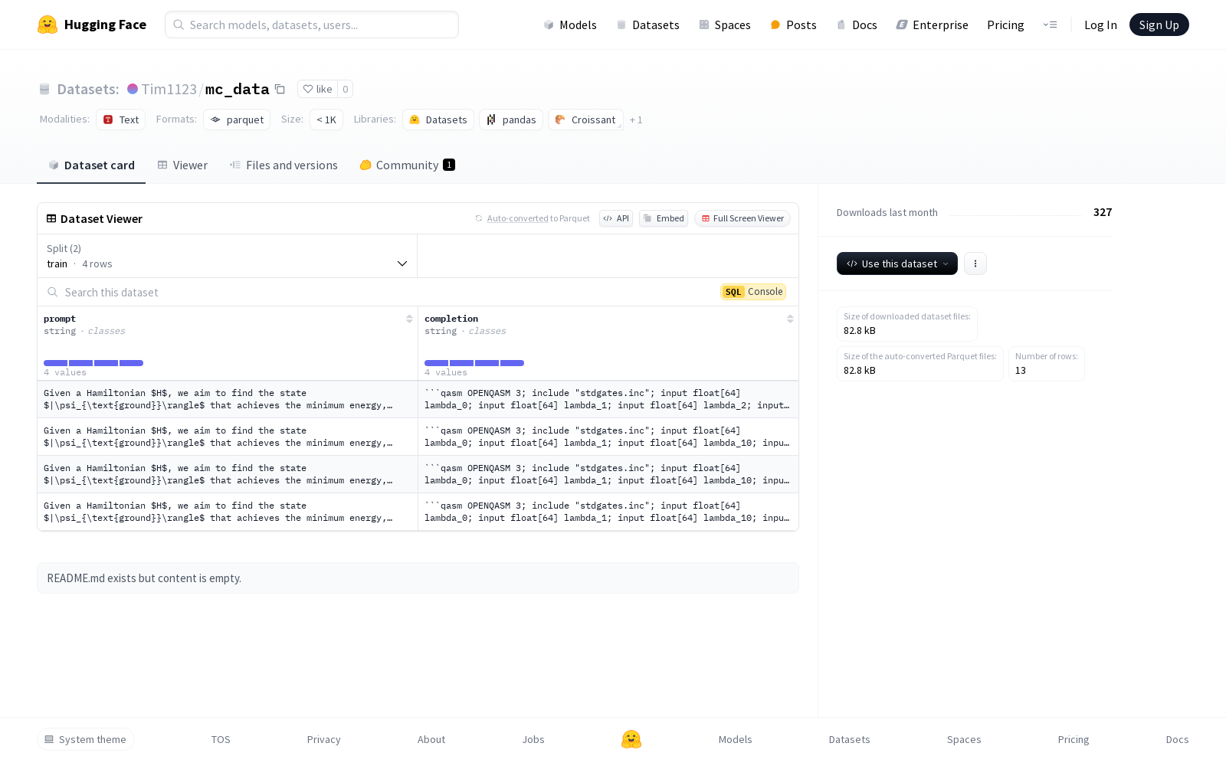Go to Datasets in top navigation

[x=647, y=25]
